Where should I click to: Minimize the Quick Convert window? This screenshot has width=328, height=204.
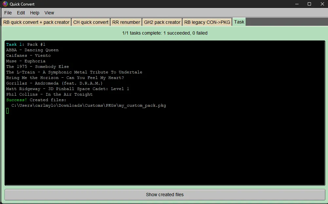(x=297, y=4)
